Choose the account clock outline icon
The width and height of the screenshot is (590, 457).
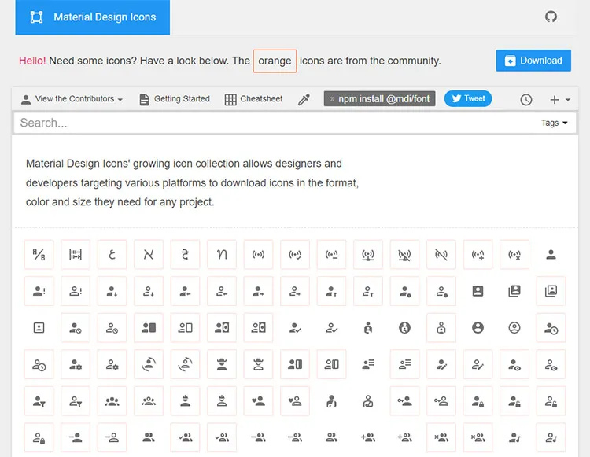39,364
